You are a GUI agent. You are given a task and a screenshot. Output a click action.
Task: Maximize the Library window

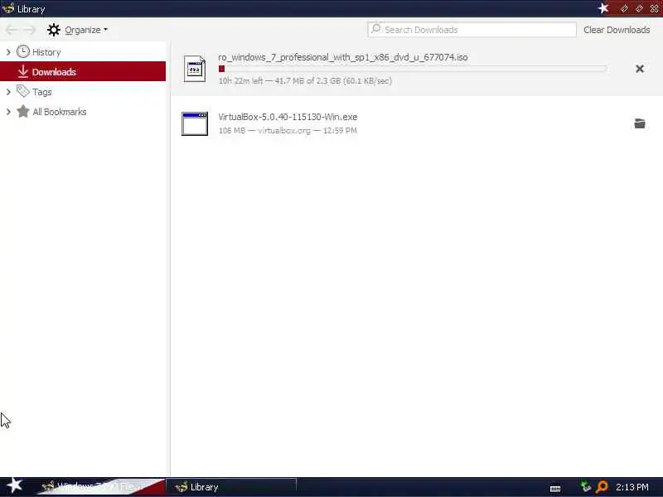pos(639,8)
